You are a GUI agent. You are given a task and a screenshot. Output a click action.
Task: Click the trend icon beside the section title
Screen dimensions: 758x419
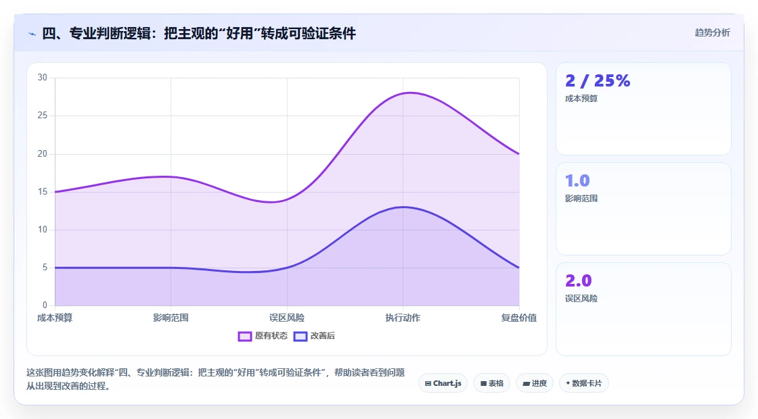pos(32,34)
